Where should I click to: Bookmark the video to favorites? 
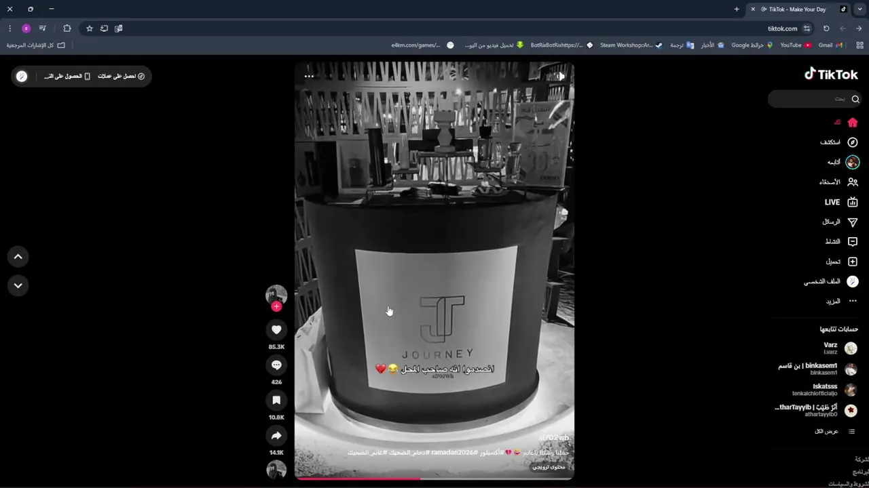(276, 401)
